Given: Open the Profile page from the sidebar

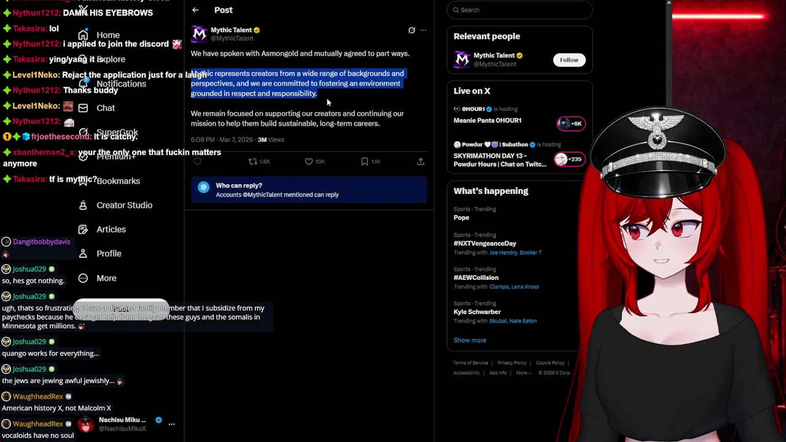Looking at the screenshot, I should (99, 254).
